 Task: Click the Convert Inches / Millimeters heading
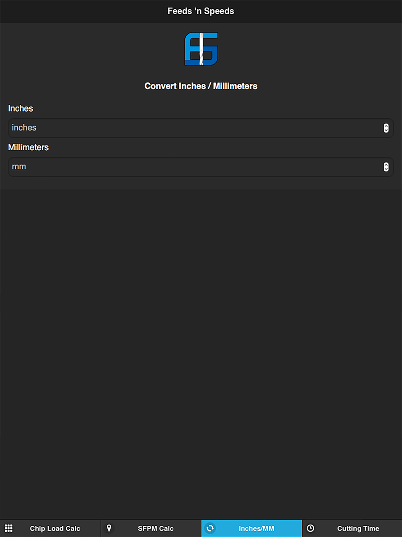[201, 86]
